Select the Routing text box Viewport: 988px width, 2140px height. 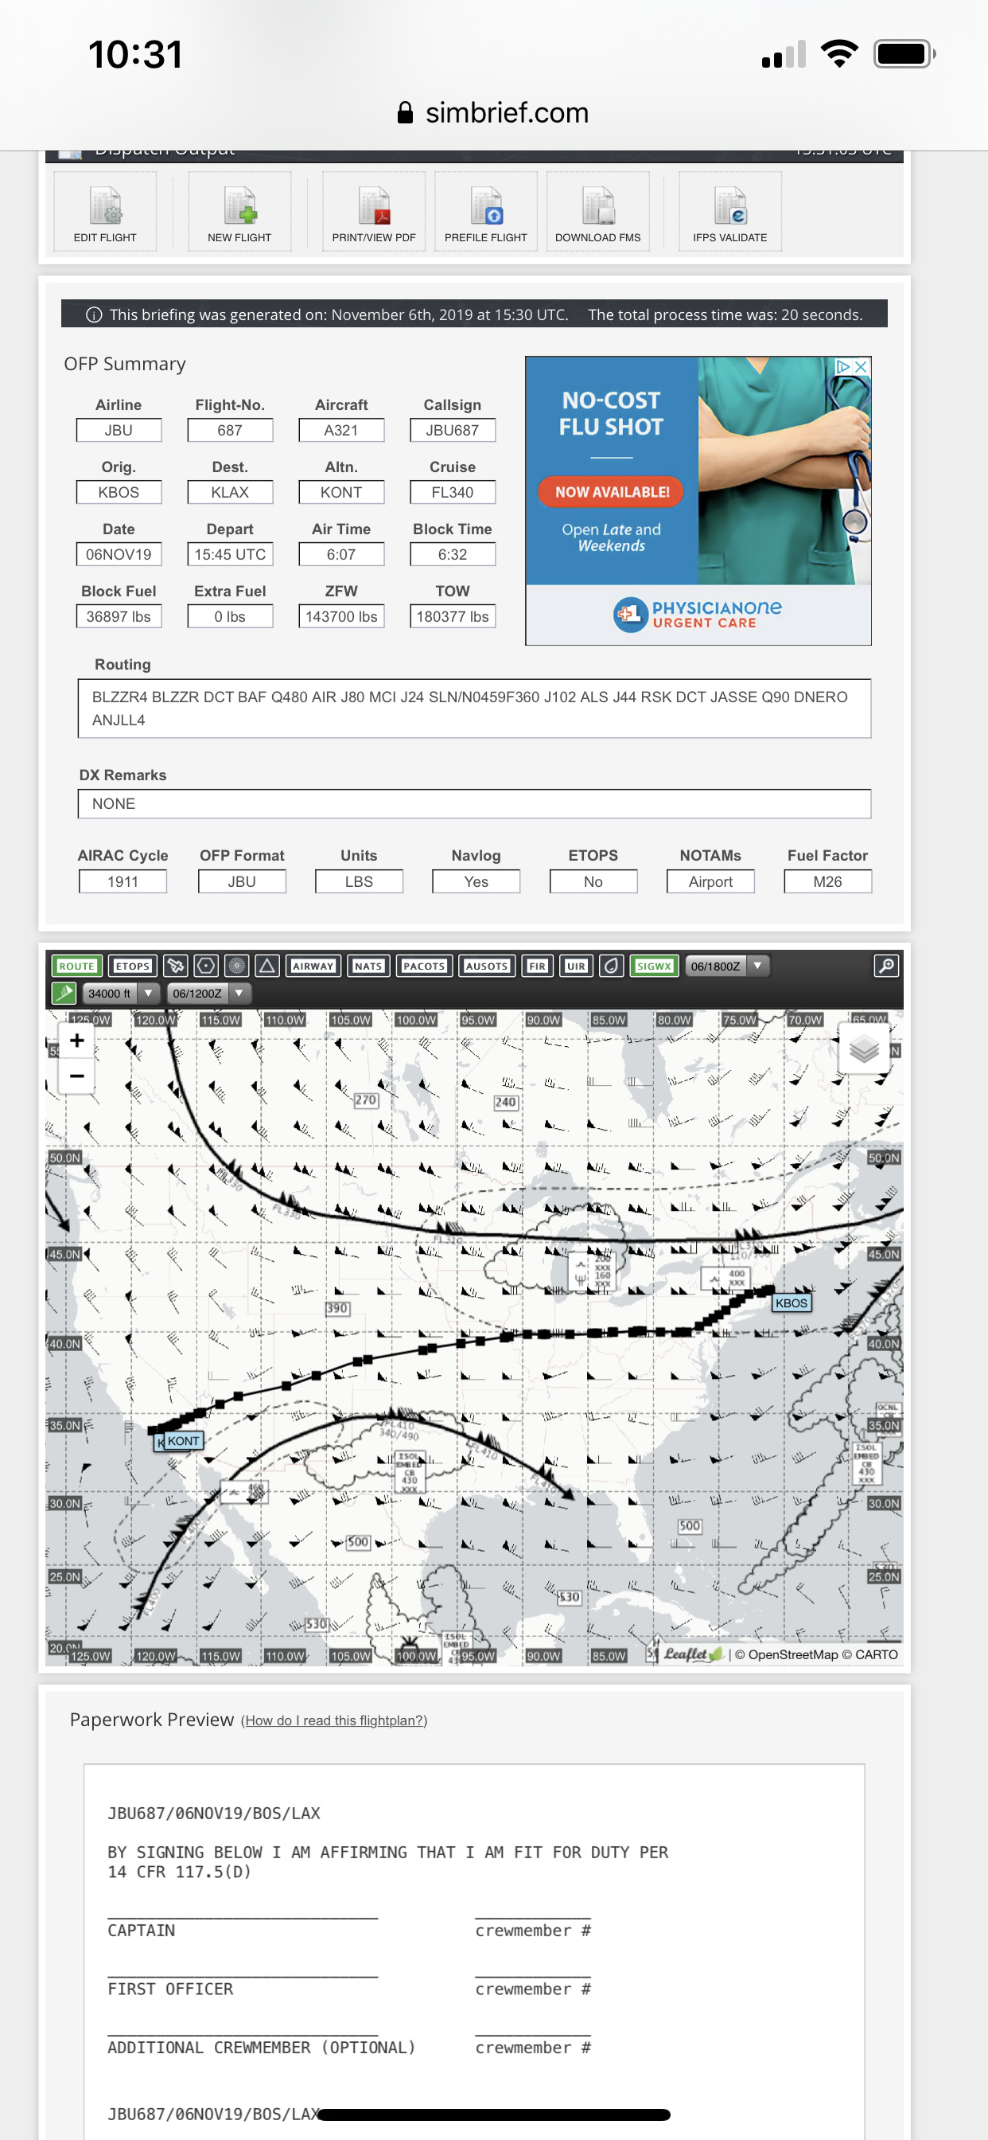(474, 709)
